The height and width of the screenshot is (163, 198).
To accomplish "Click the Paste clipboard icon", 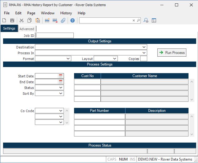I will [x=38, y=20].
